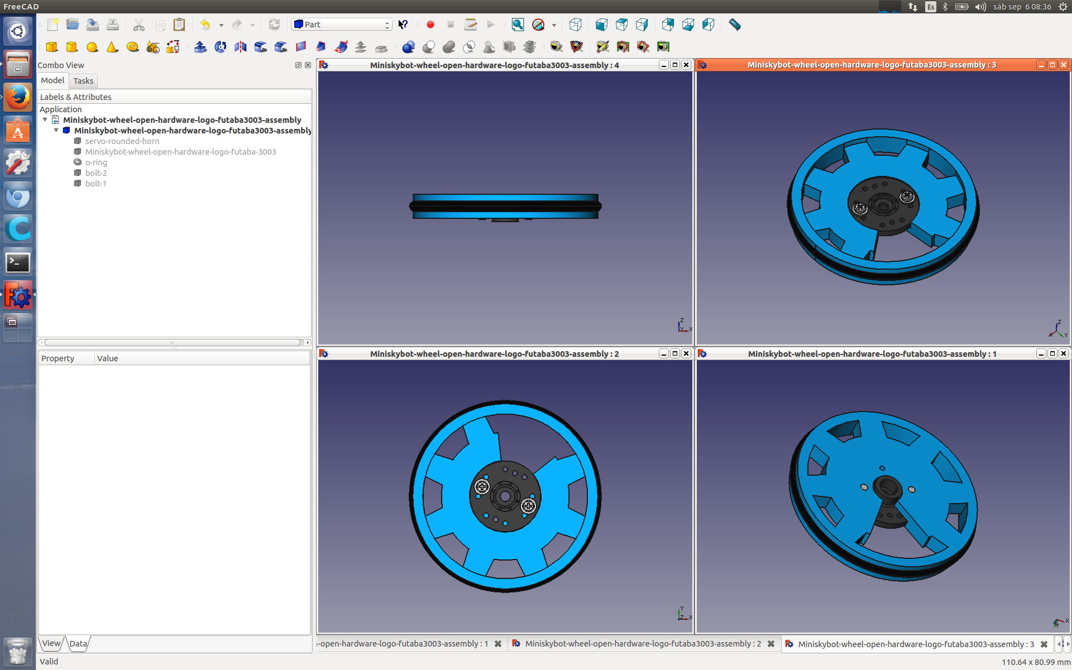
Task: Select the o-ring item in tree
Action: pos(96,162)
